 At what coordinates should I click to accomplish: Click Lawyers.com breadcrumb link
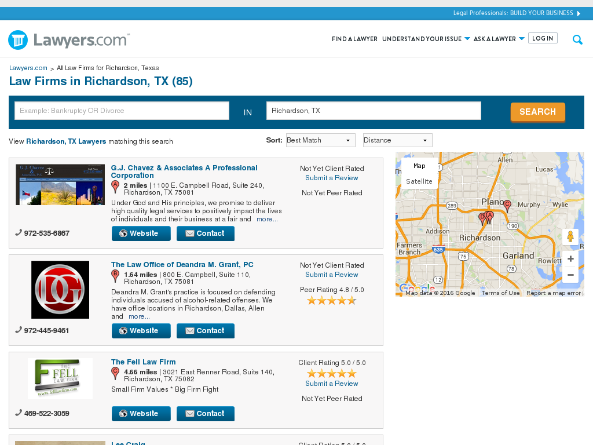(x=28, y=68)
